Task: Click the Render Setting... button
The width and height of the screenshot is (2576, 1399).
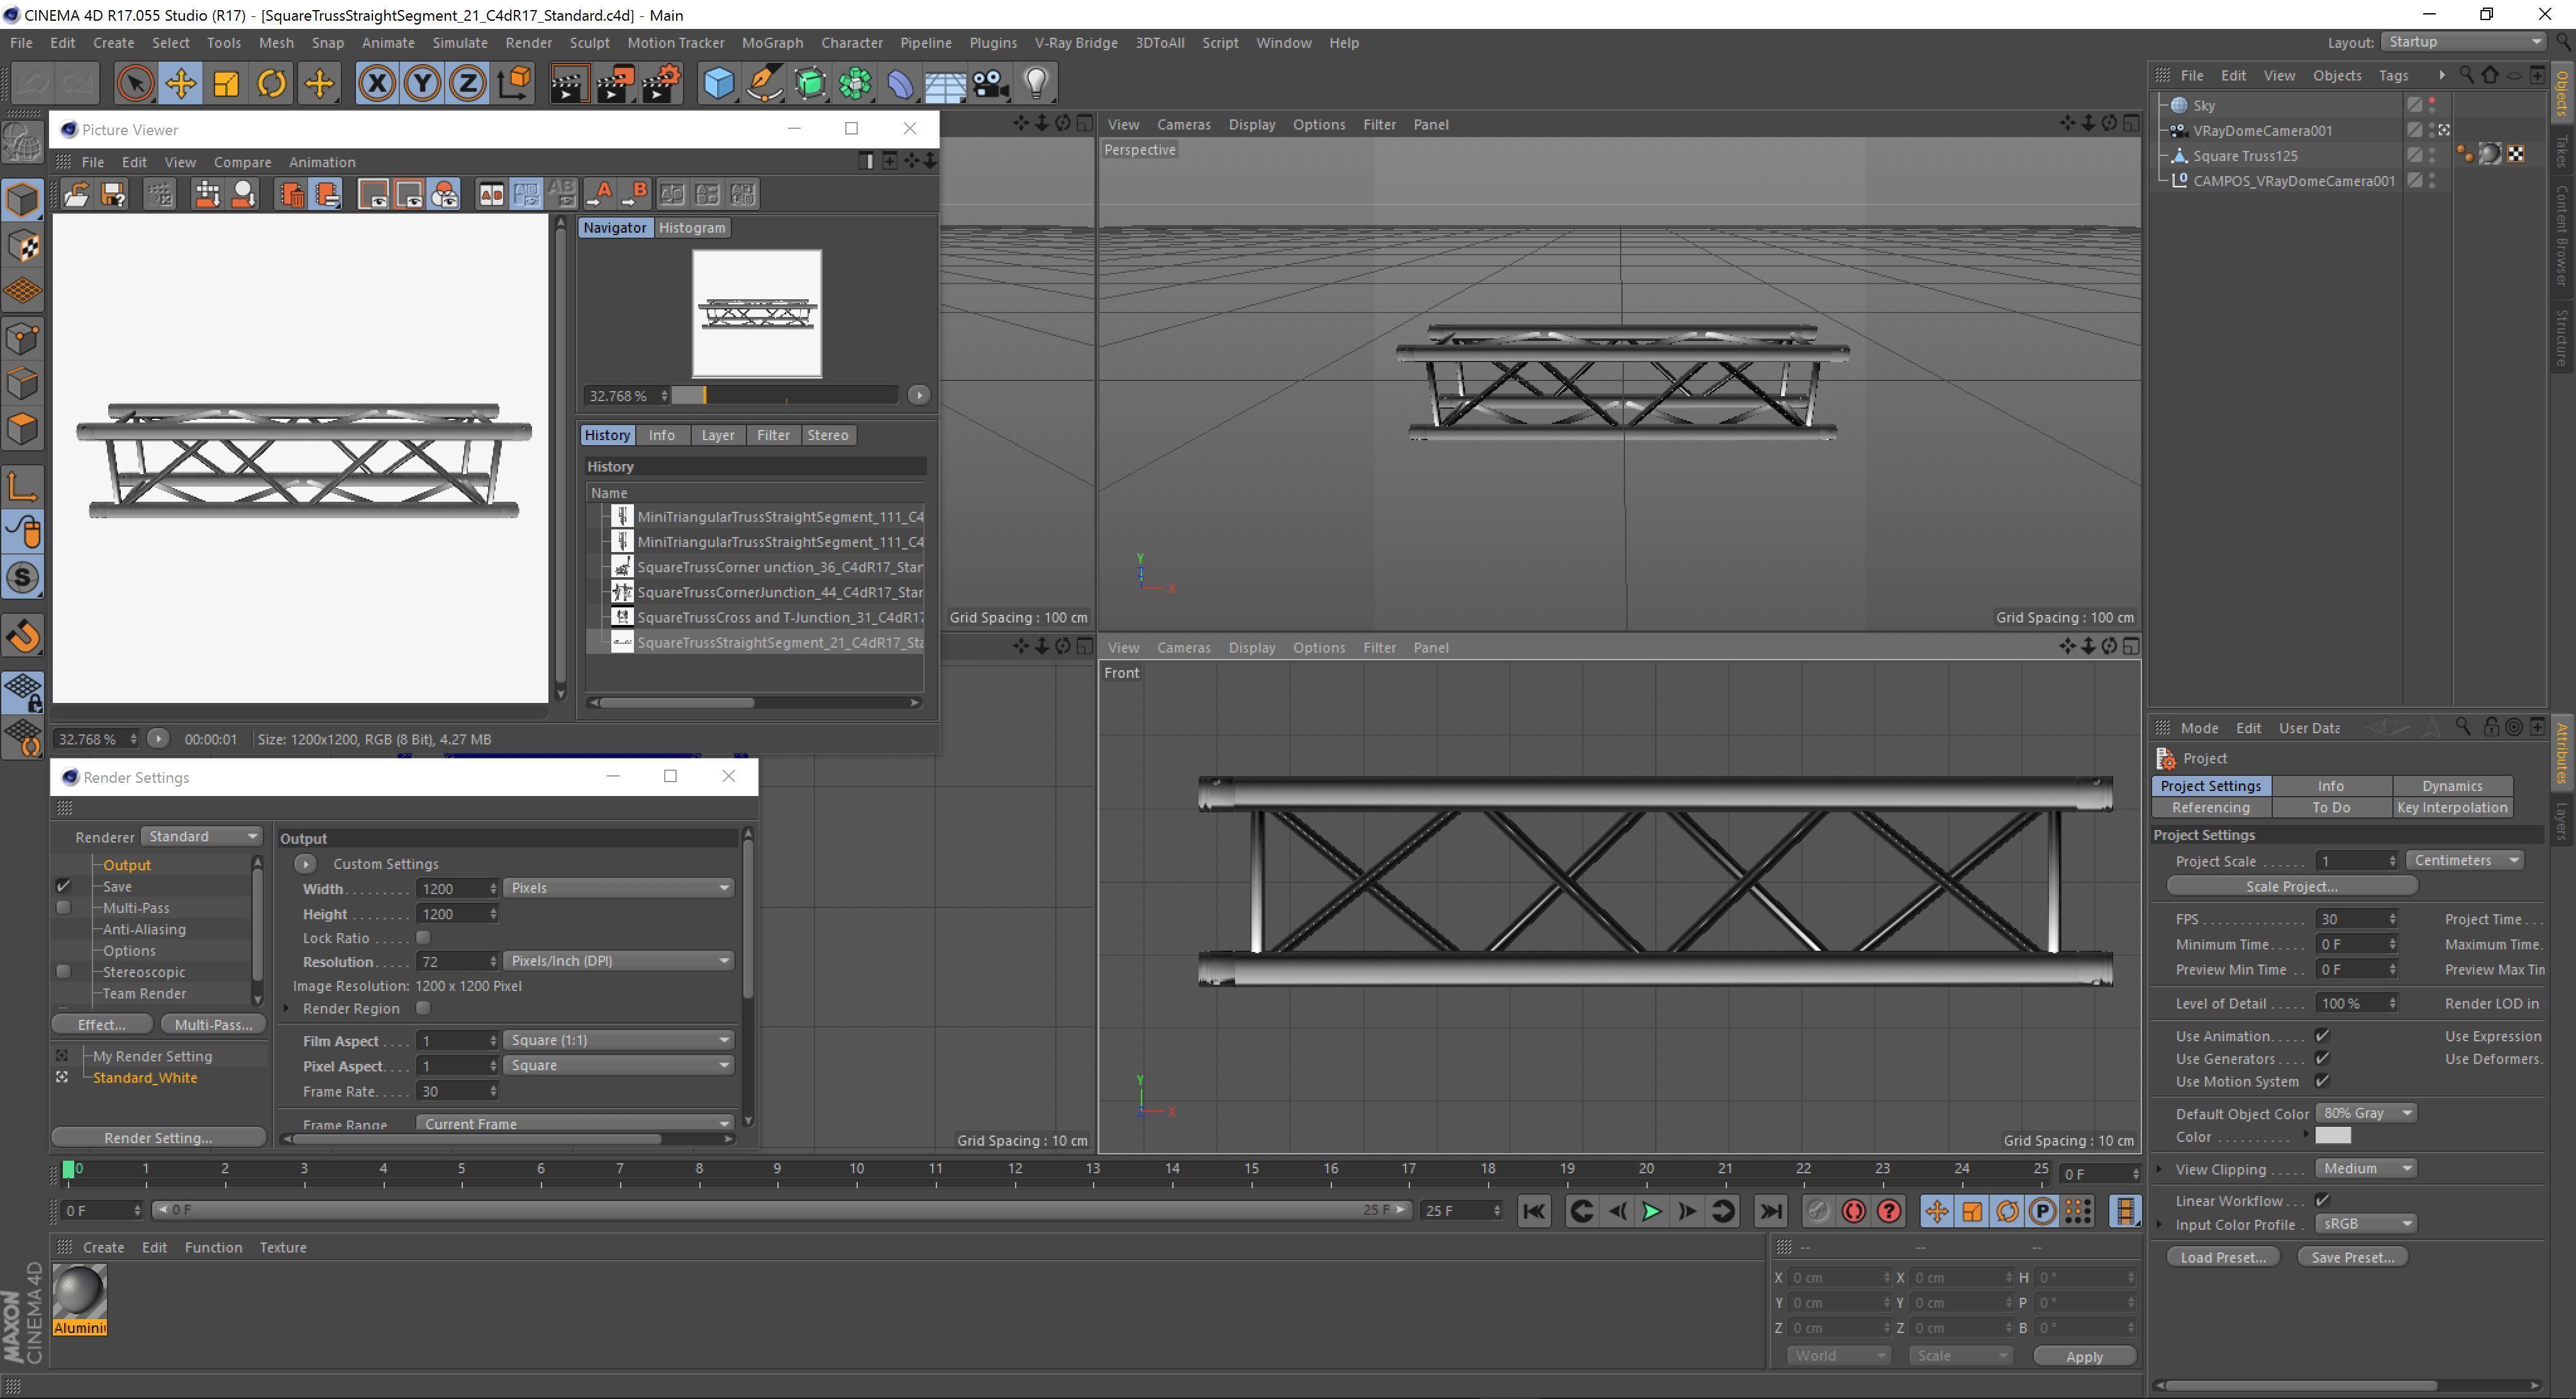Action: tap(158, 1138)
